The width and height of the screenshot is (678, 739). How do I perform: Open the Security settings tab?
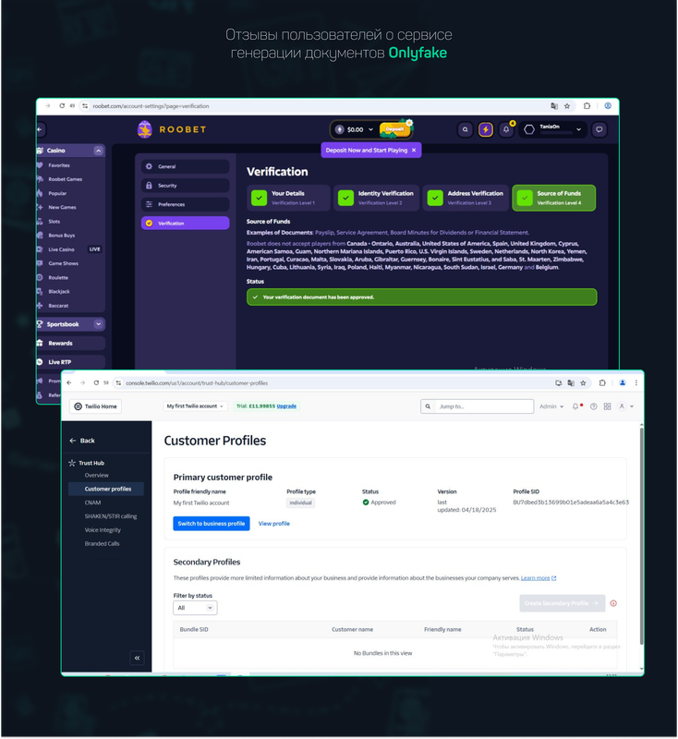pyautogui.click(x=185, y=186)
